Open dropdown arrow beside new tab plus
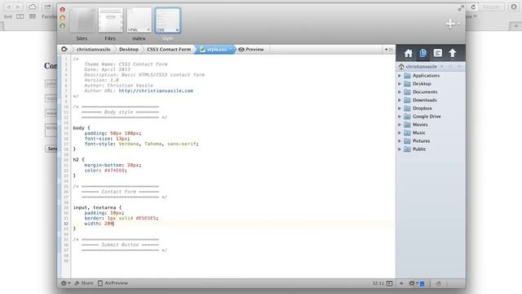 pyautogui.click(x=458, y=24)
